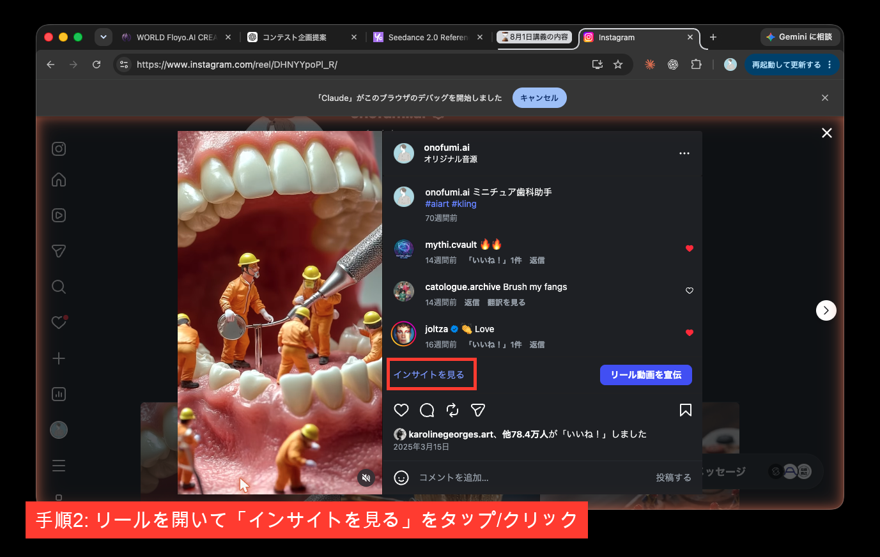Open joltza profile avatar
The image size is (880, 557).
(404, 333)
